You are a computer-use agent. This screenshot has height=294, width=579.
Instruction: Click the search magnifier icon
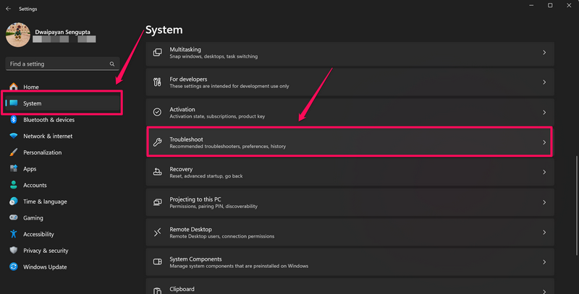pyautogui.click(x=112, y=64)
